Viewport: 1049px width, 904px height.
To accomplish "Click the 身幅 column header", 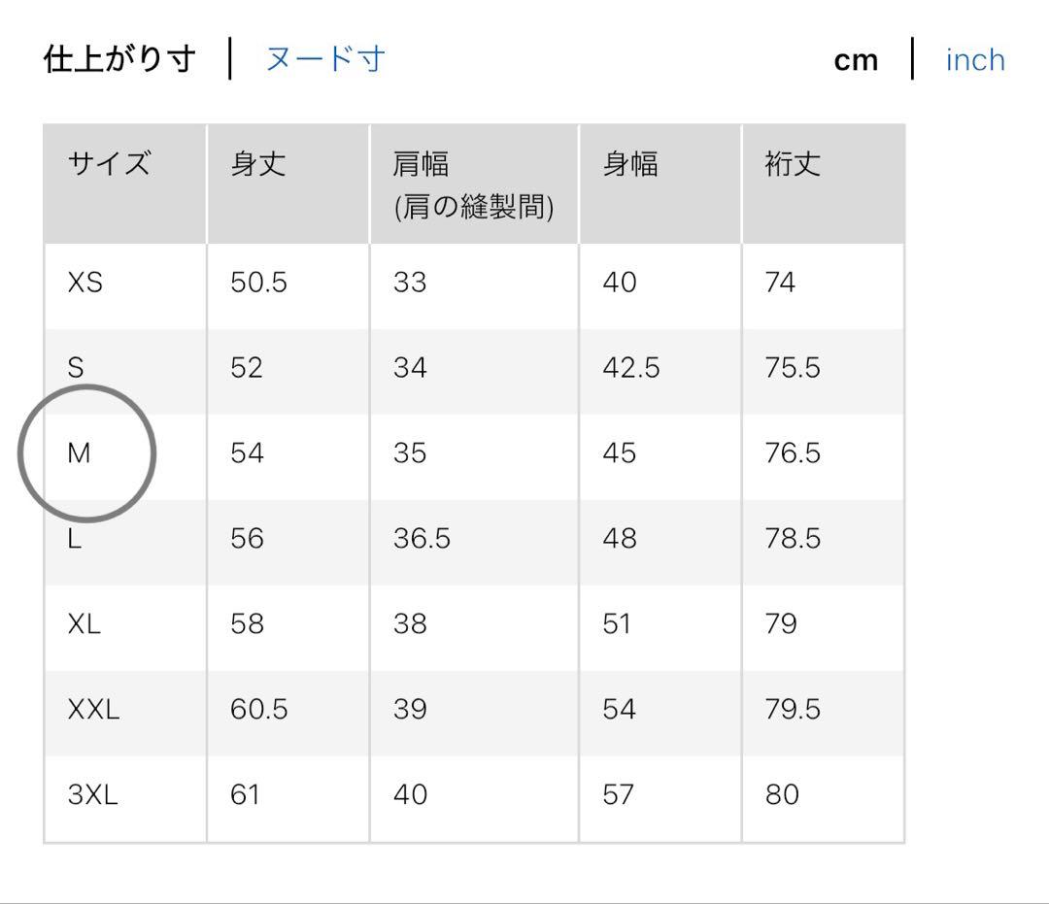I will tap(630, 164).
